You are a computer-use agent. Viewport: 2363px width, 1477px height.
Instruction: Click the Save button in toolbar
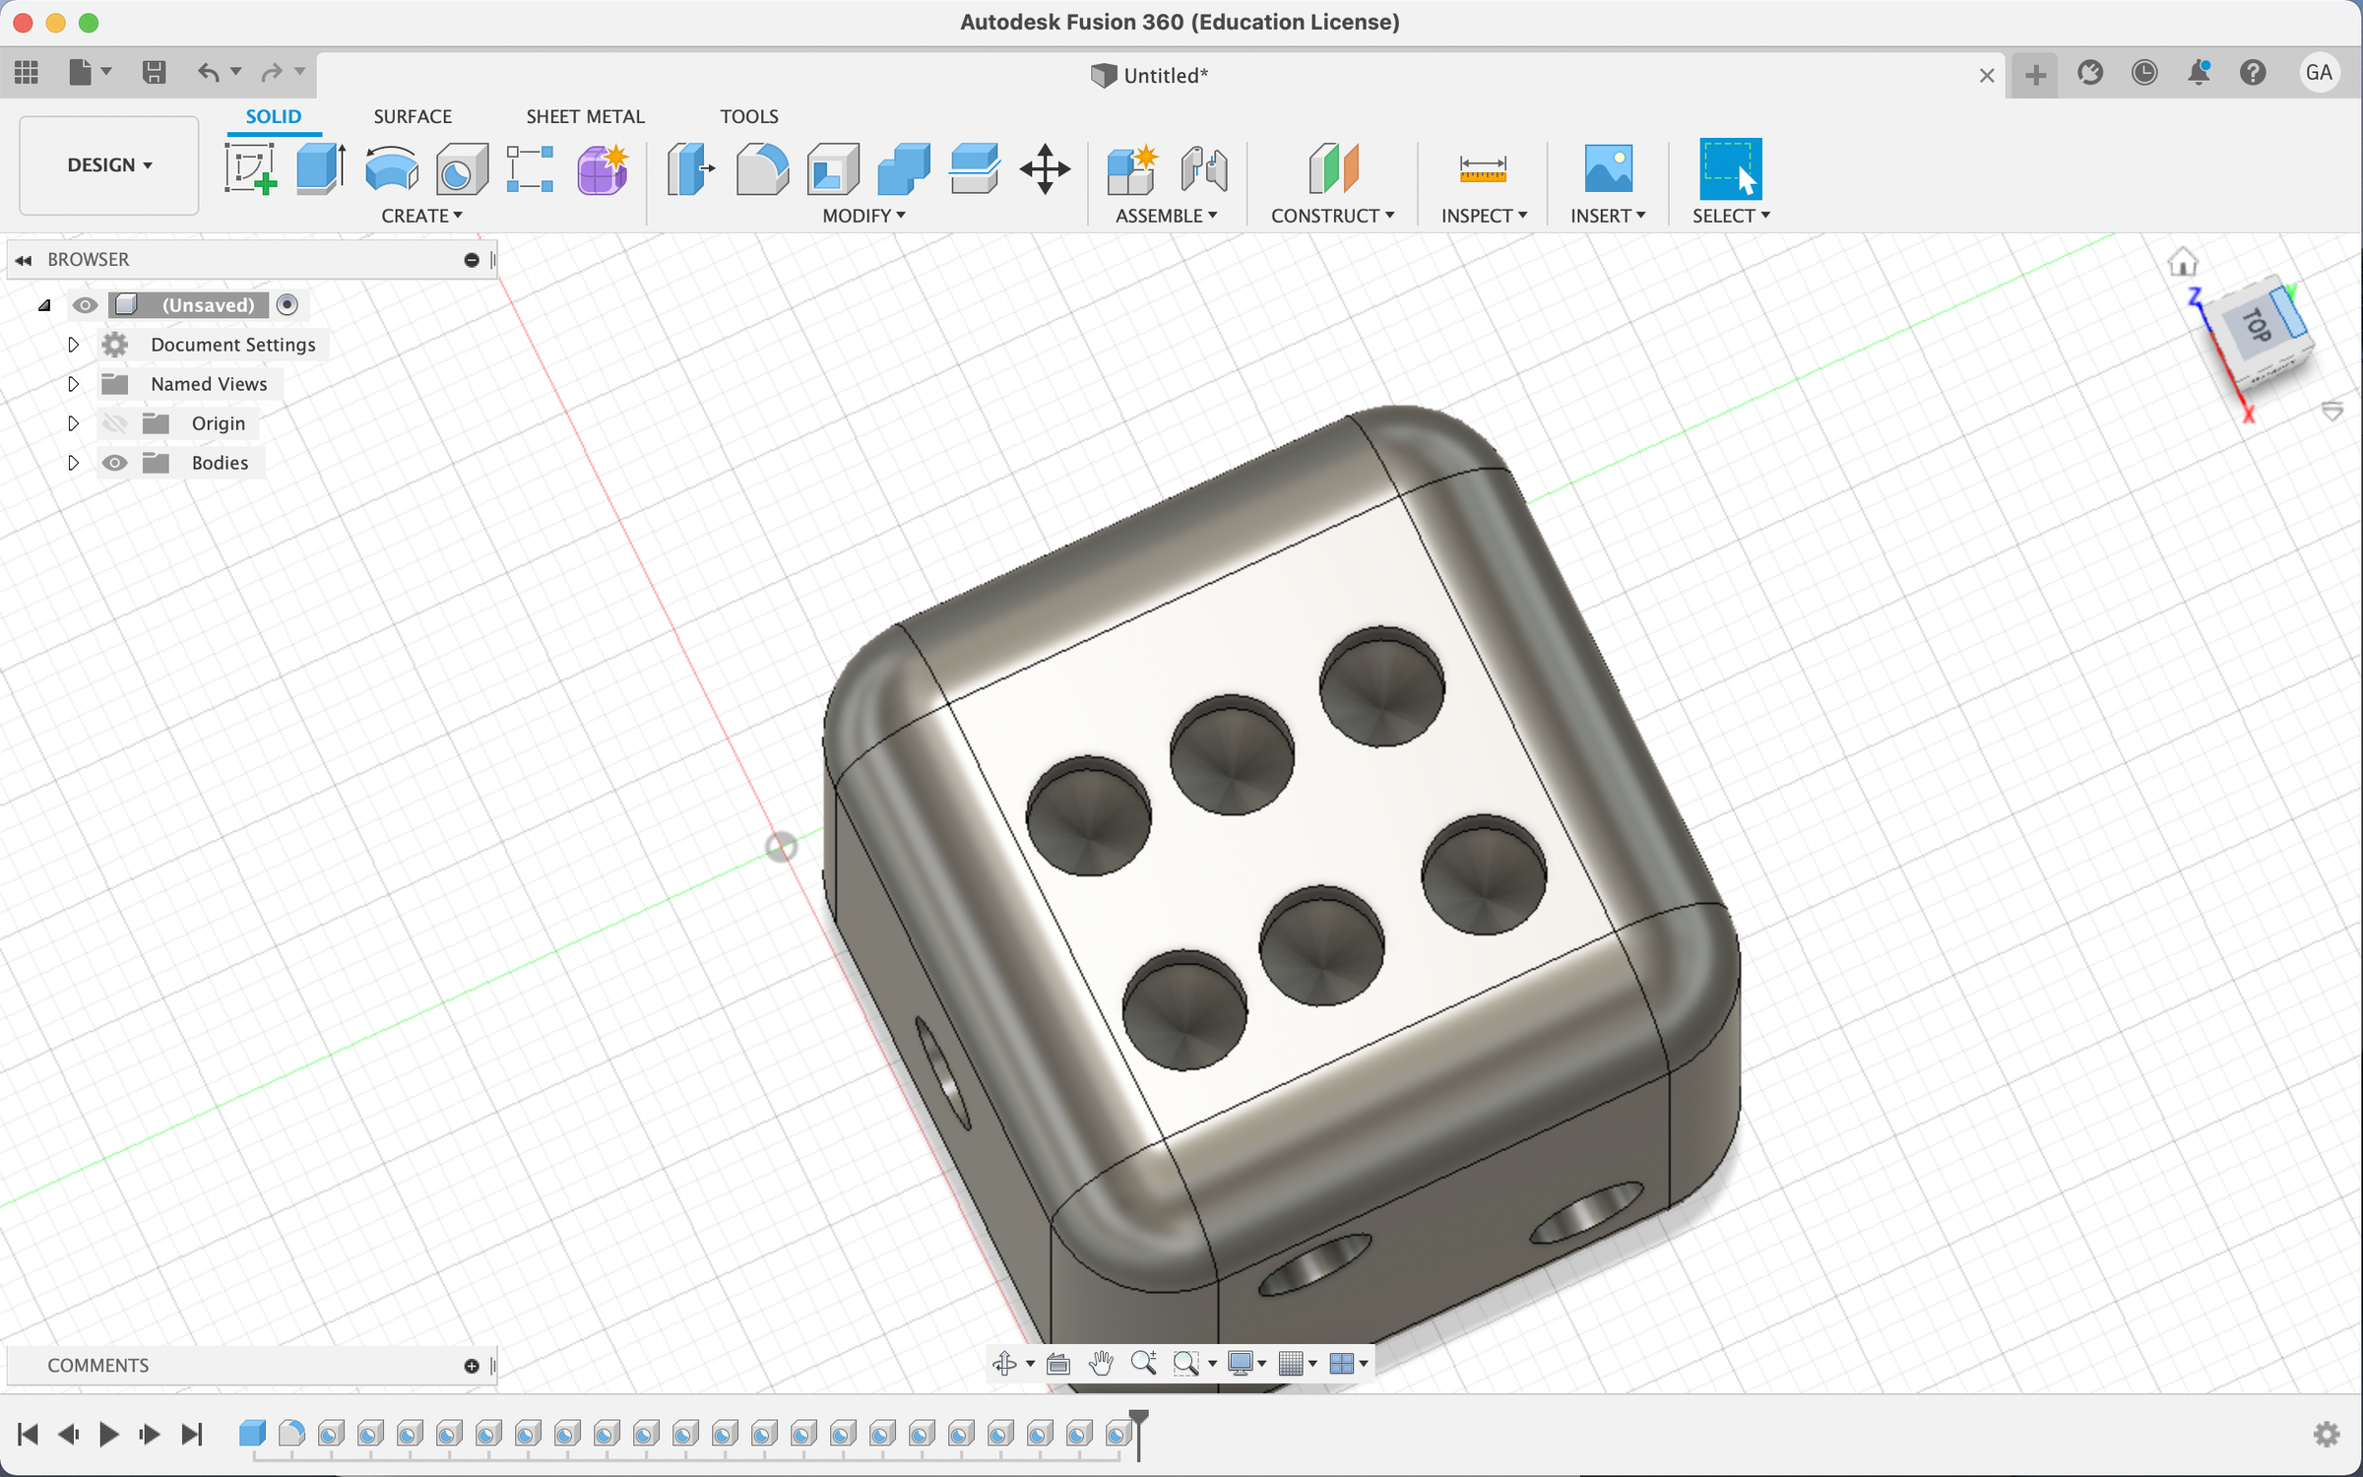(155, 71)
